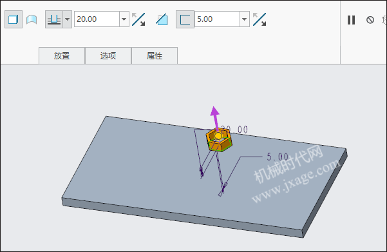
Task: Toggle the remove material icon
Action: 162,20
